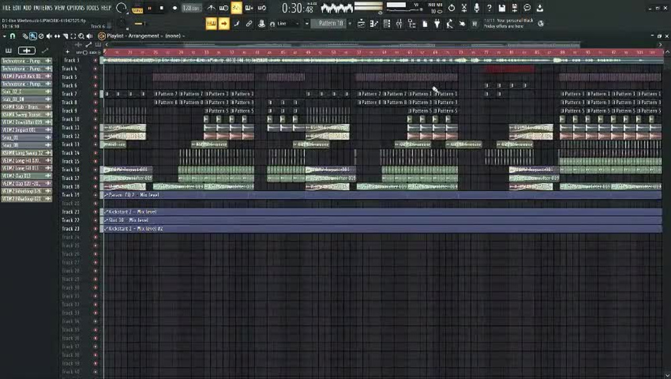Open the playlist view icon
This screenshot has width=671, height=379.
tap(361, 23)
